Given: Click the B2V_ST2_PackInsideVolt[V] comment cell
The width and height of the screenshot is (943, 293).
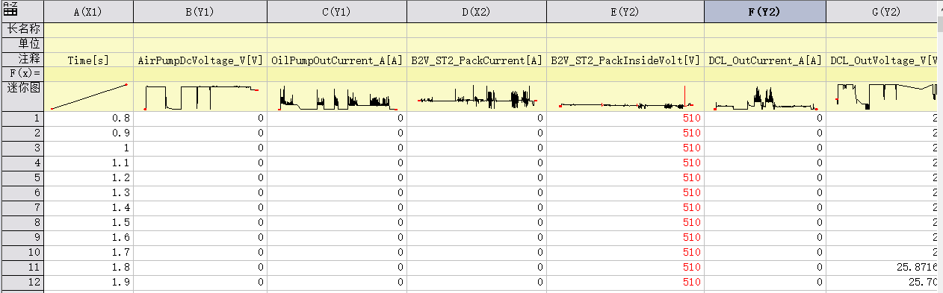Looking at the screenshot, I should click(625, 60).
